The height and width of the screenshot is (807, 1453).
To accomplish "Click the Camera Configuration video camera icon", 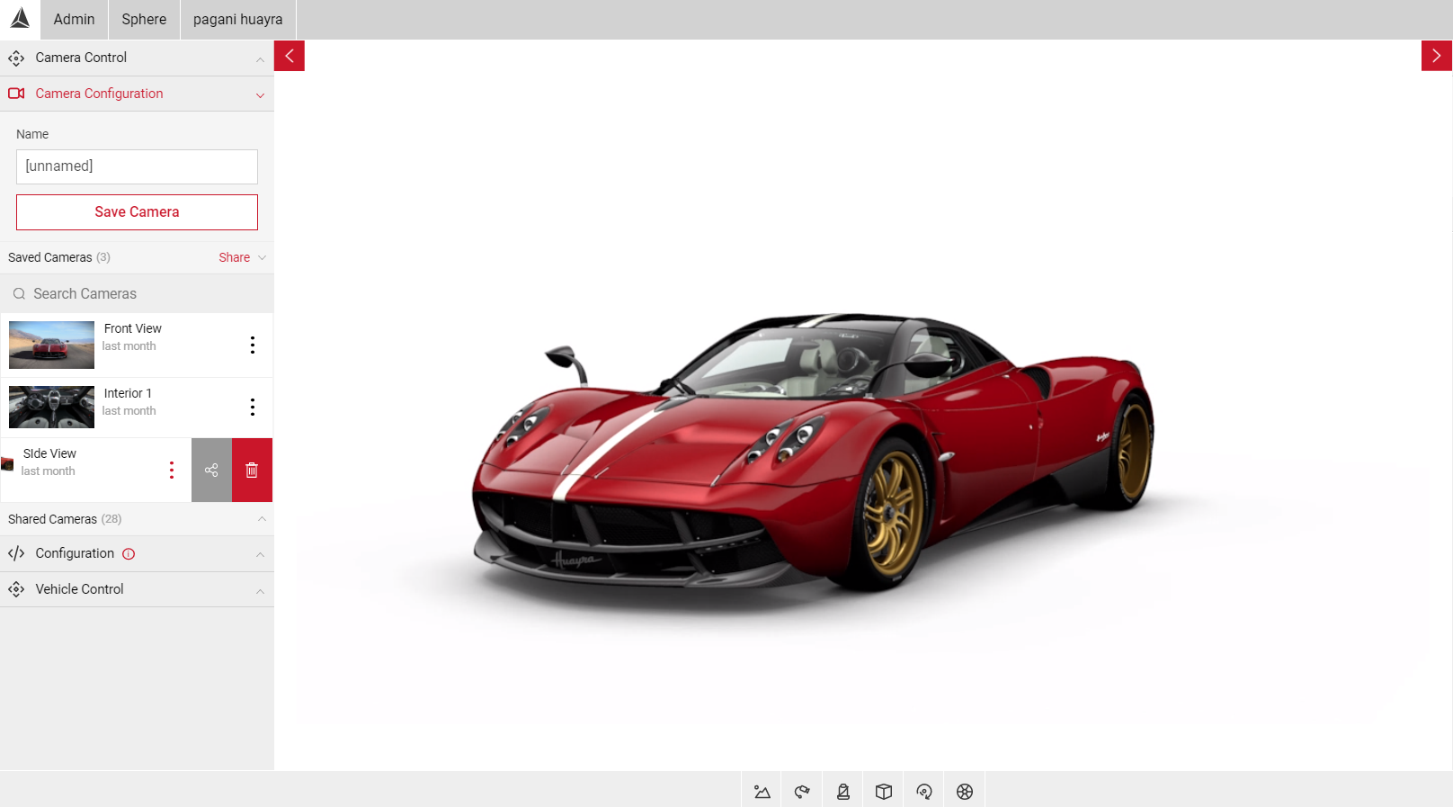I will click(x=16, y=94).
